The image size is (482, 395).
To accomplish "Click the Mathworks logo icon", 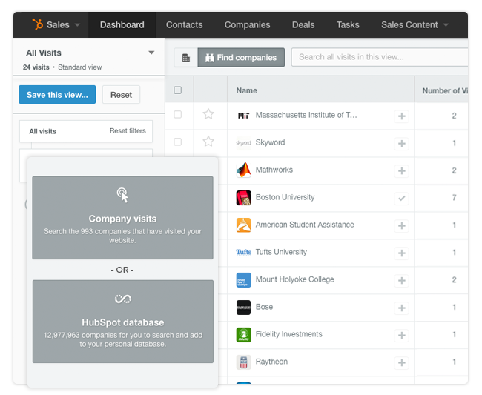I will [243, 170].
